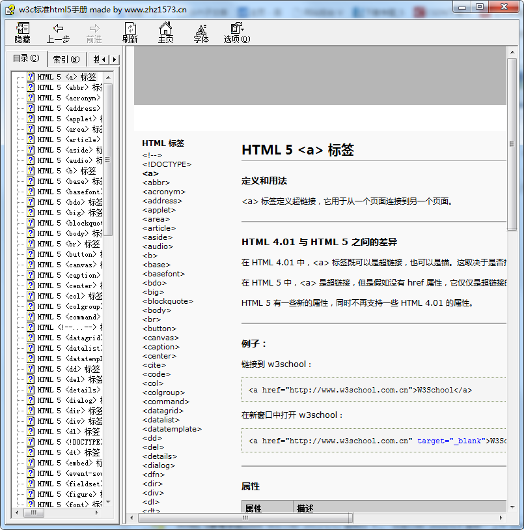Image resolution: width=524 pixels, height=530 pixels.
Task: Click the Font (字体) toolbar icon
Action: click(x=201, y=33)
